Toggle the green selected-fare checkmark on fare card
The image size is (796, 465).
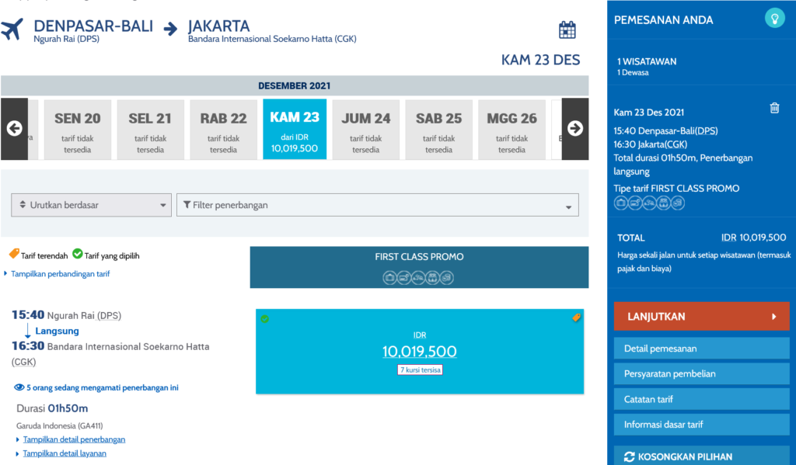[264, 318]
